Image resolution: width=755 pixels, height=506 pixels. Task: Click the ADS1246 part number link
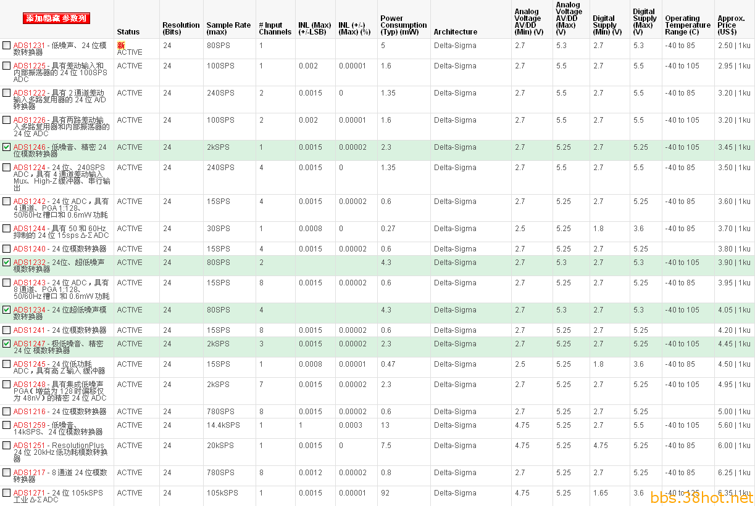[30, 147]
